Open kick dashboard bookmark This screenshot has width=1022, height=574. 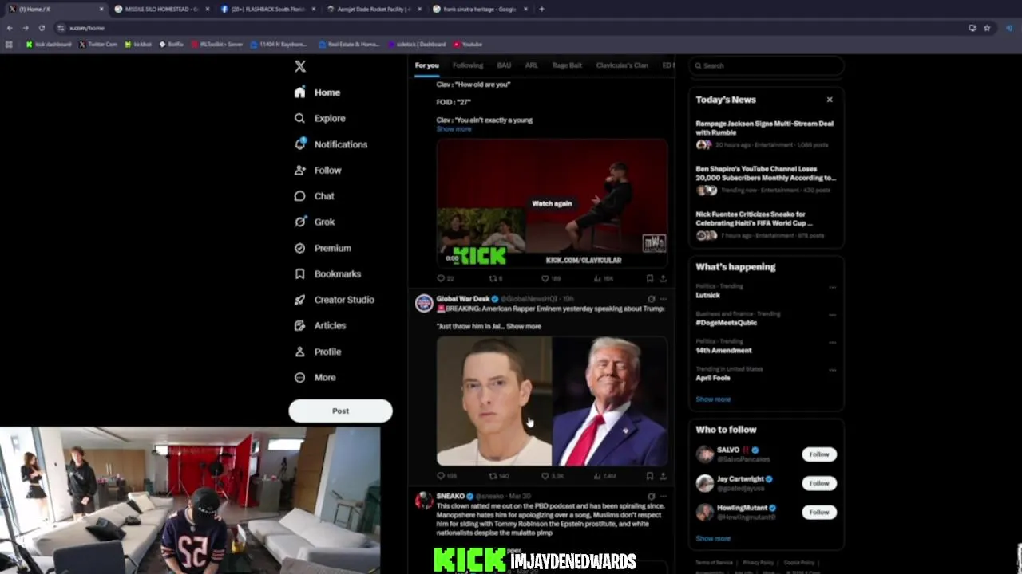49,45
